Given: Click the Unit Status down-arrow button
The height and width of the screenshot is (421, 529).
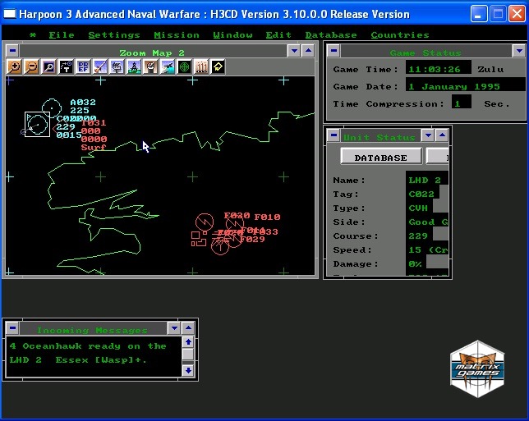Looking at the screenshot, I should (x=428, y=135).
